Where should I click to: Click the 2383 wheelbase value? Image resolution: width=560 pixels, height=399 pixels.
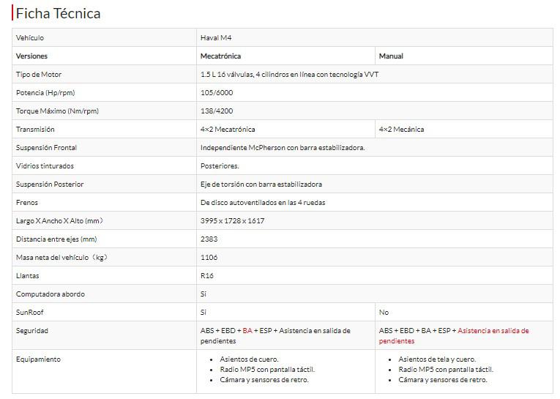(x=209, y=239)
